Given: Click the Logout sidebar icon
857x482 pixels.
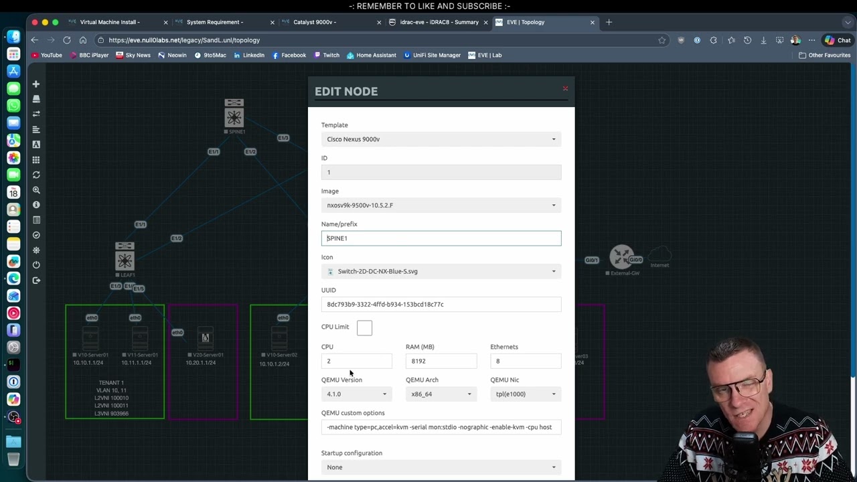Looking at the screenshot, I should (x=36, y=280).
